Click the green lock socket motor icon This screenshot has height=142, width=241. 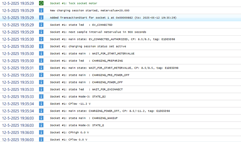click(x=42, y=3)
